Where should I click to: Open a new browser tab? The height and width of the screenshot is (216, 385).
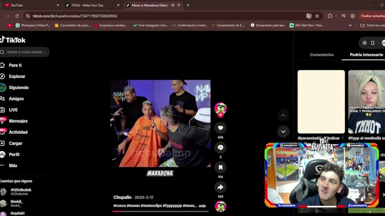pyautogui.click(x=188, y=5)
